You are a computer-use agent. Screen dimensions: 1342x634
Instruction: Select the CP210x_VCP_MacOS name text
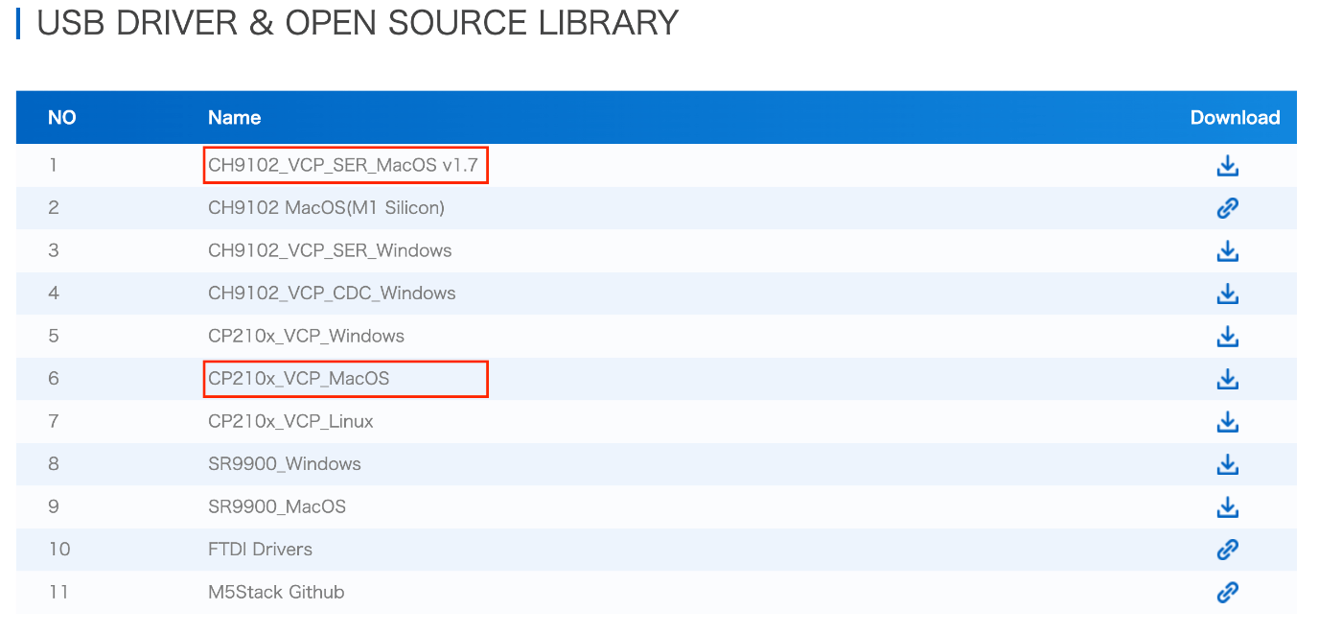click(x=299, y=378)
